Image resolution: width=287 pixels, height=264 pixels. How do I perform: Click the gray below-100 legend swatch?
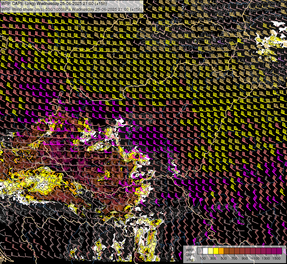click(200, 251)
